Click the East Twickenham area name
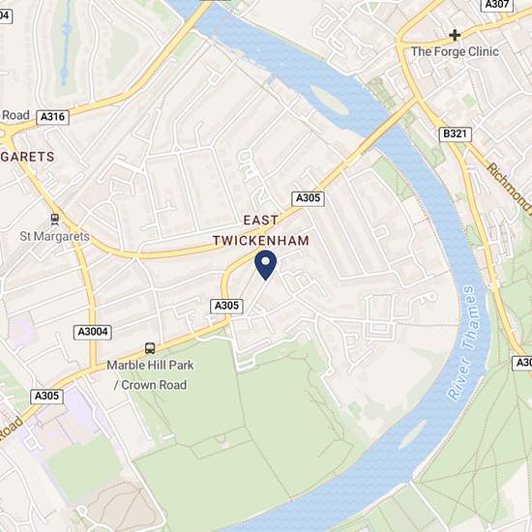 coord(261,230)
